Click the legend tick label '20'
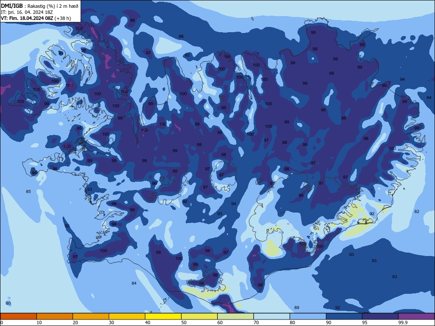435x326 pixels. 75,323
